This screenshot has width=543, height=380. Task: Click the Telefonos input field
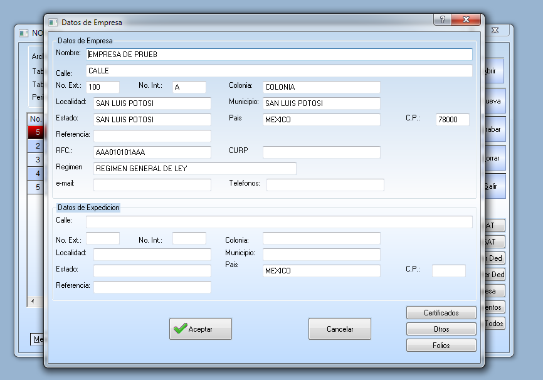pyautogui.click(x=325, y=184)
